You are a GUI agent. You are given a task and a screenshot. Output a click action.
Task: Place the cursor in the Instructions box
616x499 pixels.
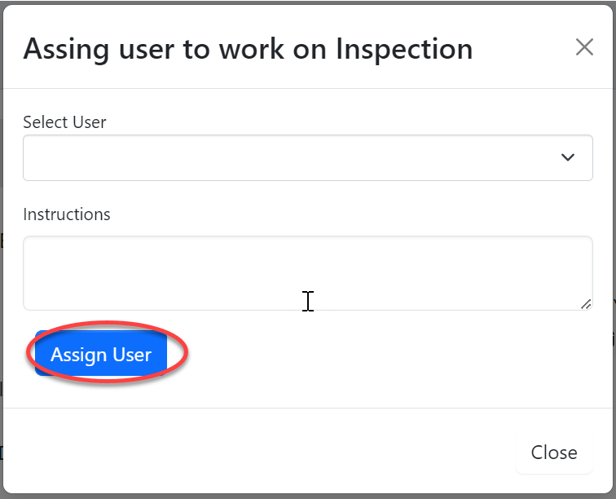[307, 273]
